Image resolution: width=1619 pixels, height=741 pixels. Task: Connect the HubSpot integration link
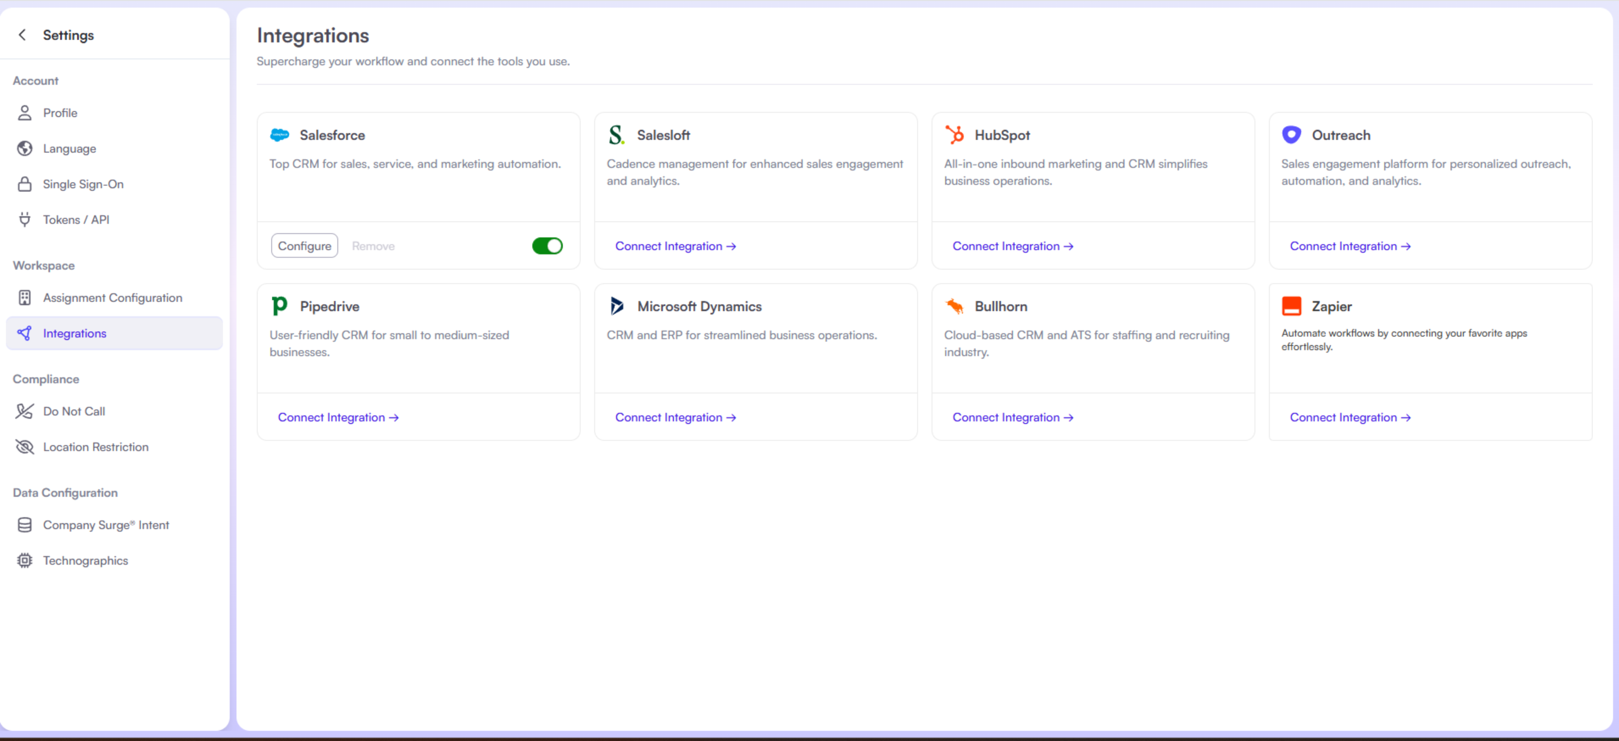coord(1012,246)
